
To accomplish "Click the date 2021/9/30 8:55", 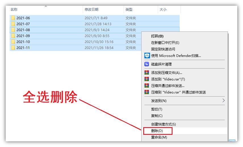I will click(97, 36).
